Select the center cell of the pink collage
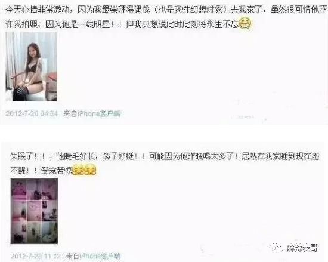The width and height of the screenshot is (328, 262). point(34,211)
